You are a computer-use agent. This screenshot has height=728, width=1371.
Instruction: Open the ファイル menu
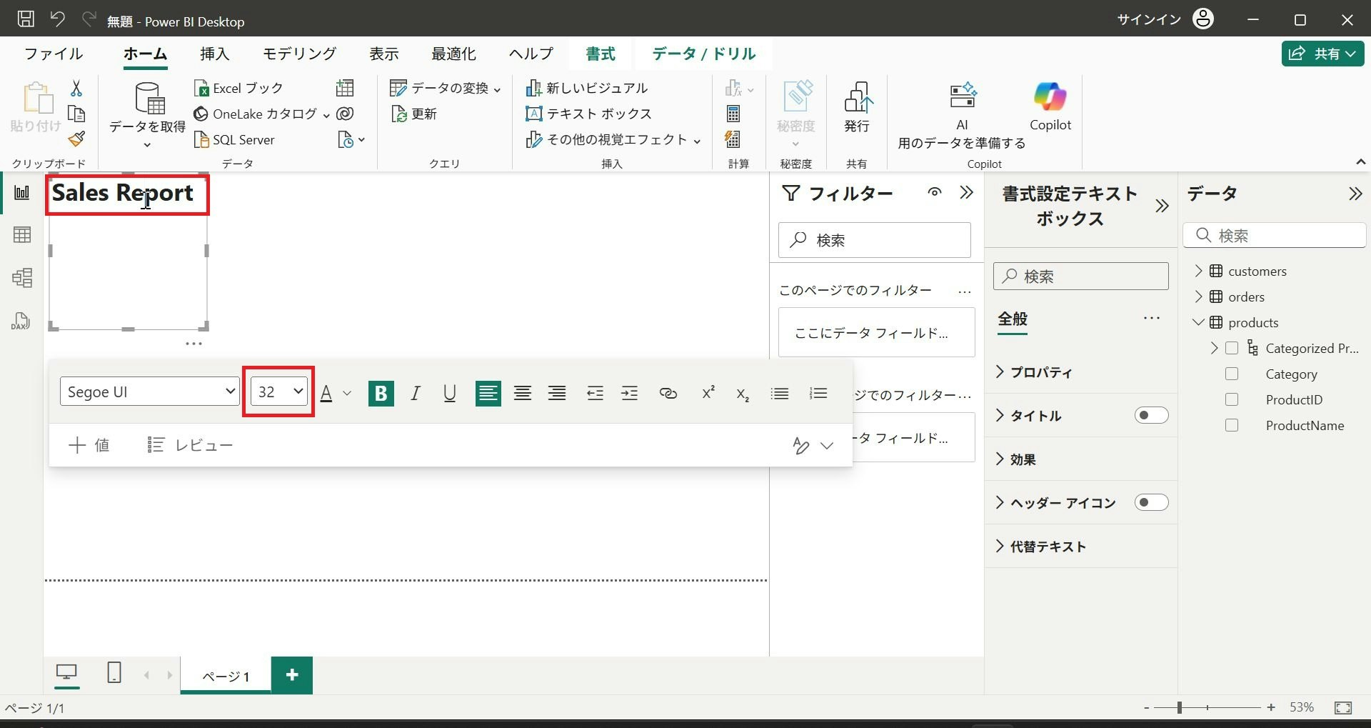(x=54, y=54)
